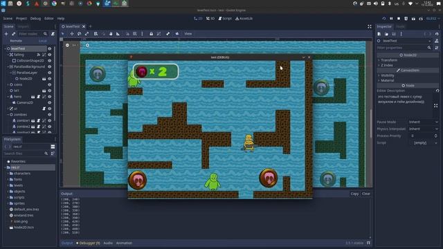Select the Ruler Mode tool
443x249 pixels.
coord(118,34)
